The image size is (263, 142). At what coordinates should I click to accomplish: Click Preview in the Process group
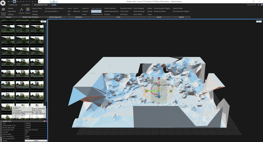tap(11, 9)
